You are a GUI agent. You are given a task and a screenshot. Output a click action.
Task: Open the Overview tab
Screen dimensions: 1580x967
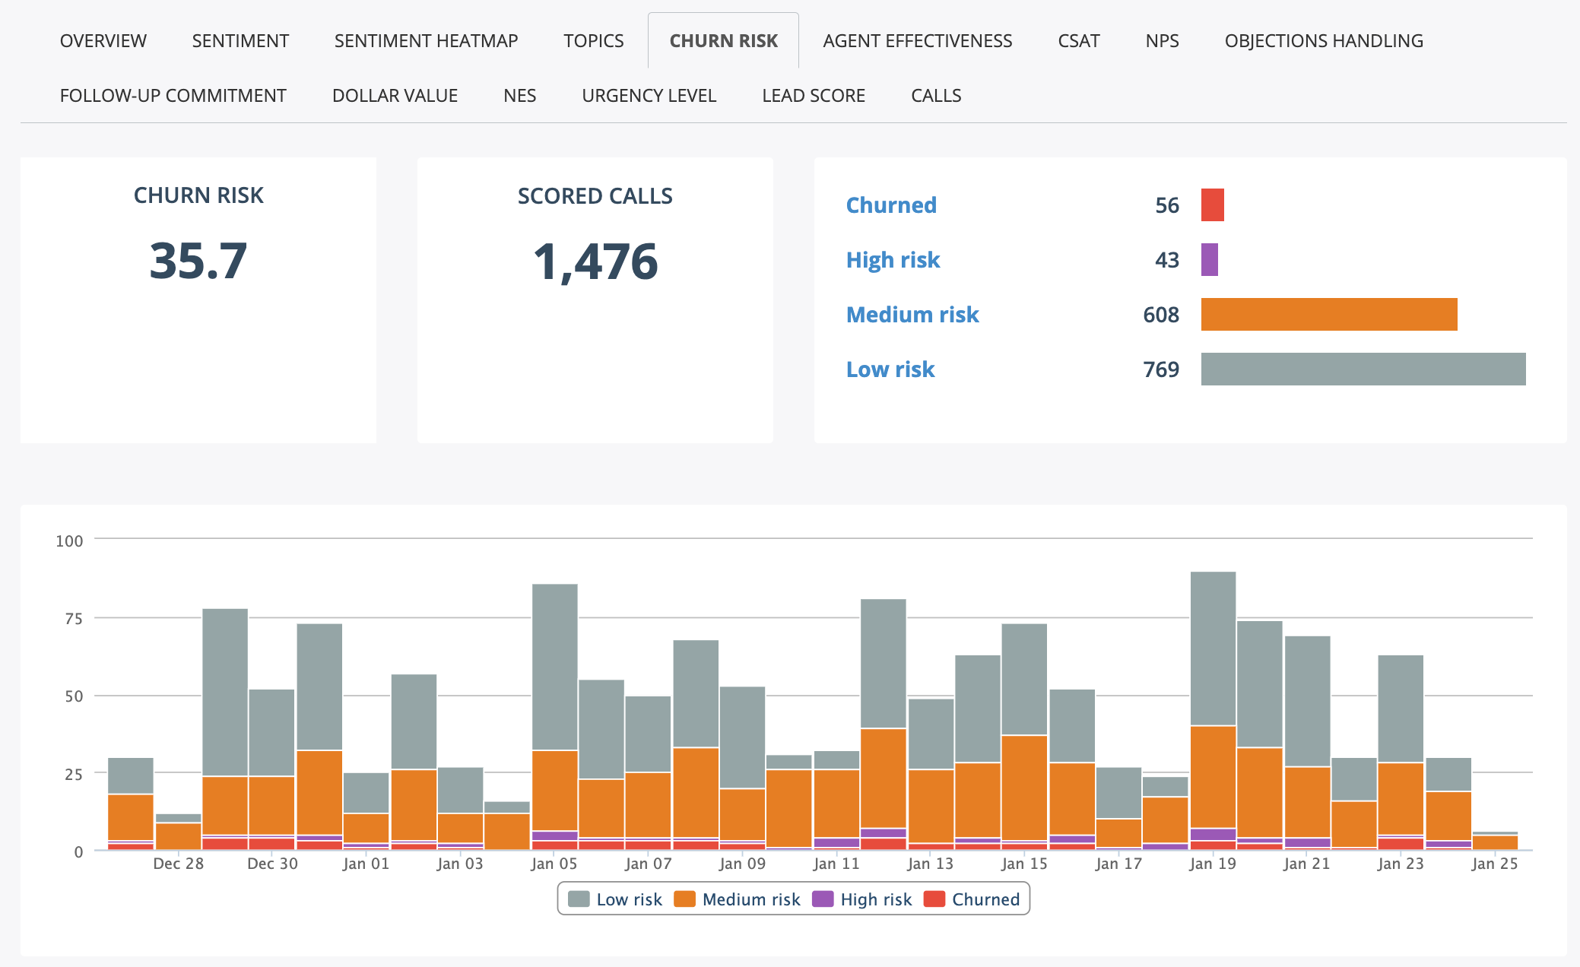coord(103,41)
